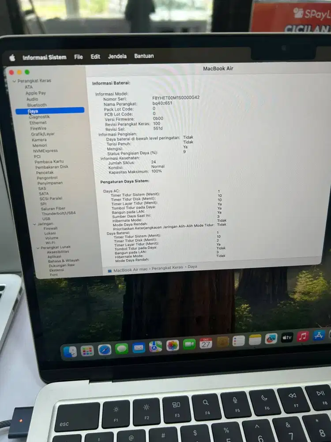
Task: Select Audio in the sidebar
Action: [x=32, y=99]
